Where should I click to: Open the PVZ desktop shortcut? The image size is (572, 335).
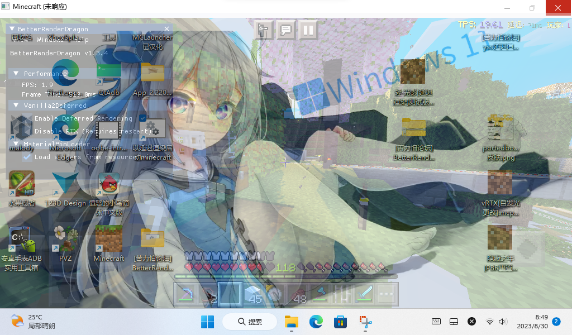click(65, 243)
